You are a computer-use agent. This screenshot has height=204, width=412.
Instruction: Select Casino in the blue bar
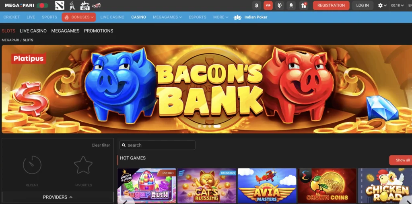[x=138, y=17]
